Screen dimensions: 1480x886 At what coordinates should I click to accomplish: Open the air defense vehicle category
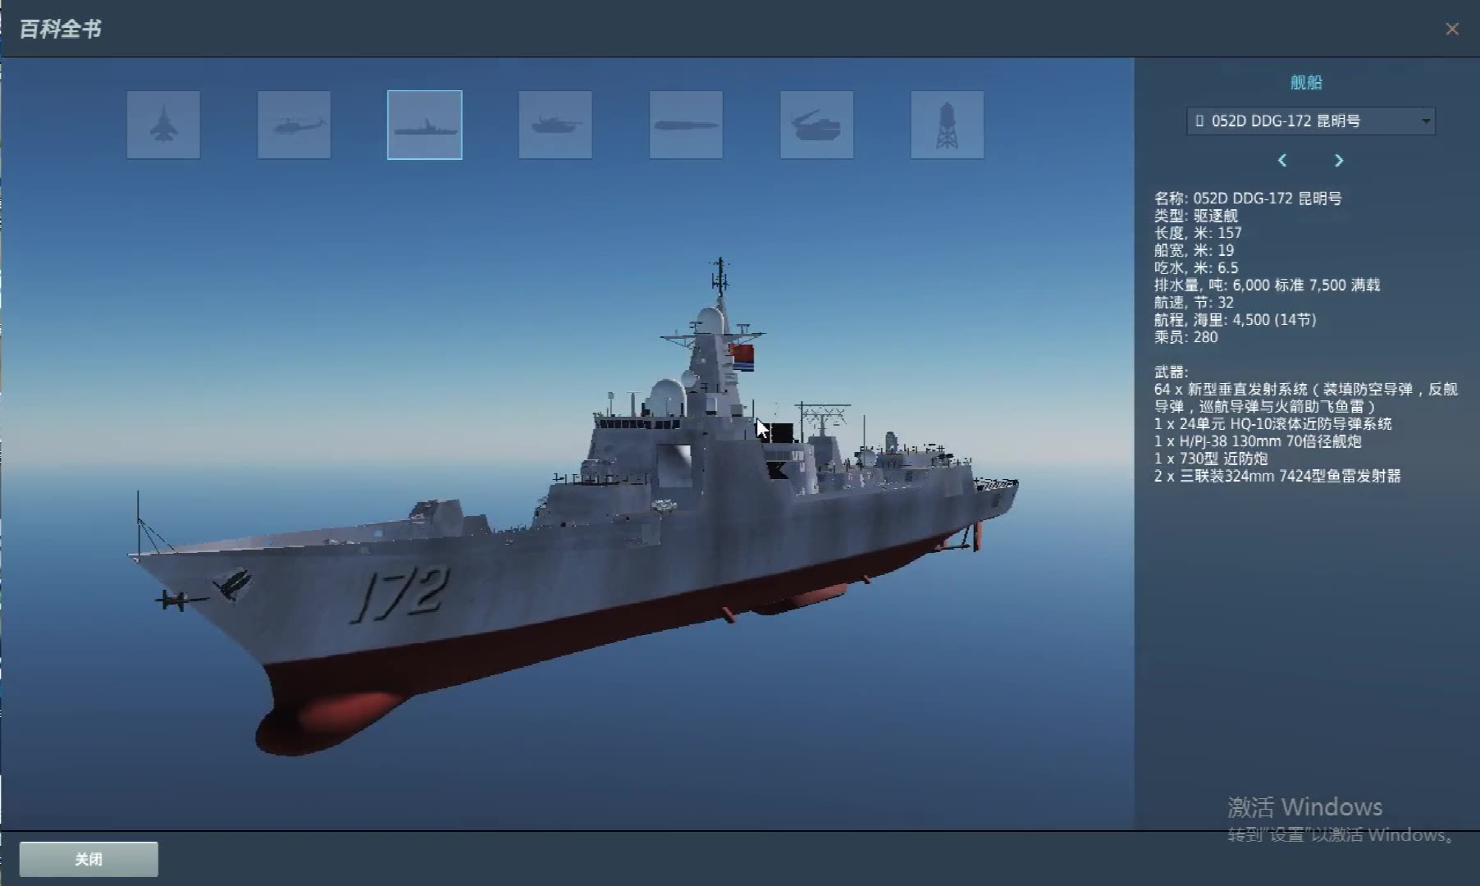[816, 125]
